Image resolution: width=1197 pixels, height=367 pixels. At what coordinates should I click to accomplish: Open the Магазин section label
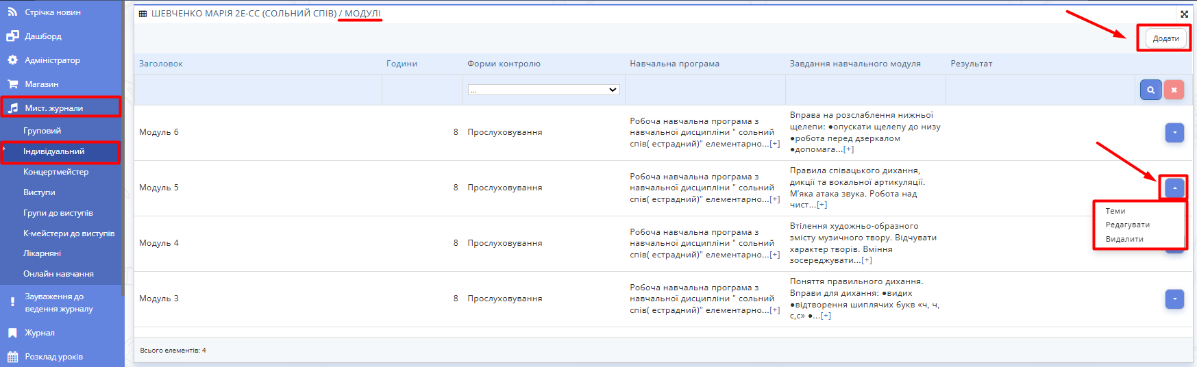point(42,84)
